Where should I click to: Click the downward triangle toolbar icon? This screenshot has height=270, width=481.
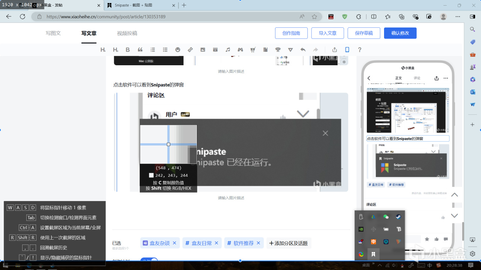[290, 49]
